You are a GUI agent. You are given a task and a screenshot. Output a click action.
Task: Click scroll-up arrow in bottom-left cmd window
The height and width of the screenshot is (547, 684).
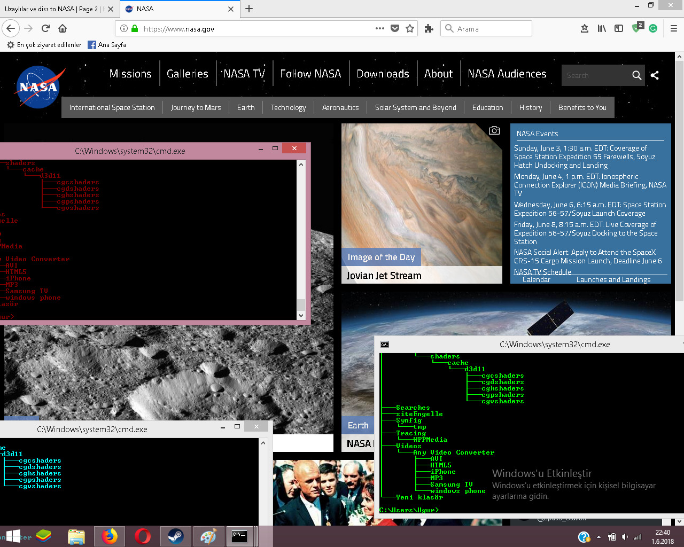point(263,443)
